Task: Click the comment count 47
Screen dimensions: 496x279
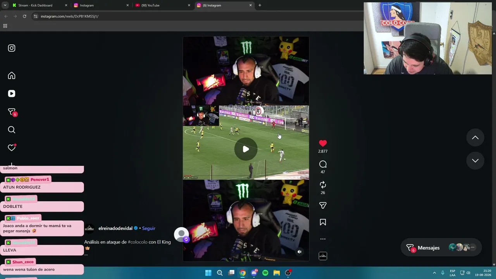Action: click(x=323, y=172)
